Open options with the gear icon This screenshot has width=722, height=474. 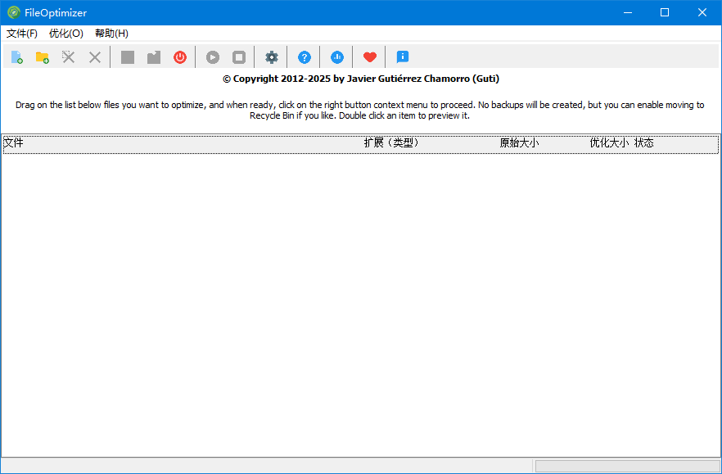[272, 57]
